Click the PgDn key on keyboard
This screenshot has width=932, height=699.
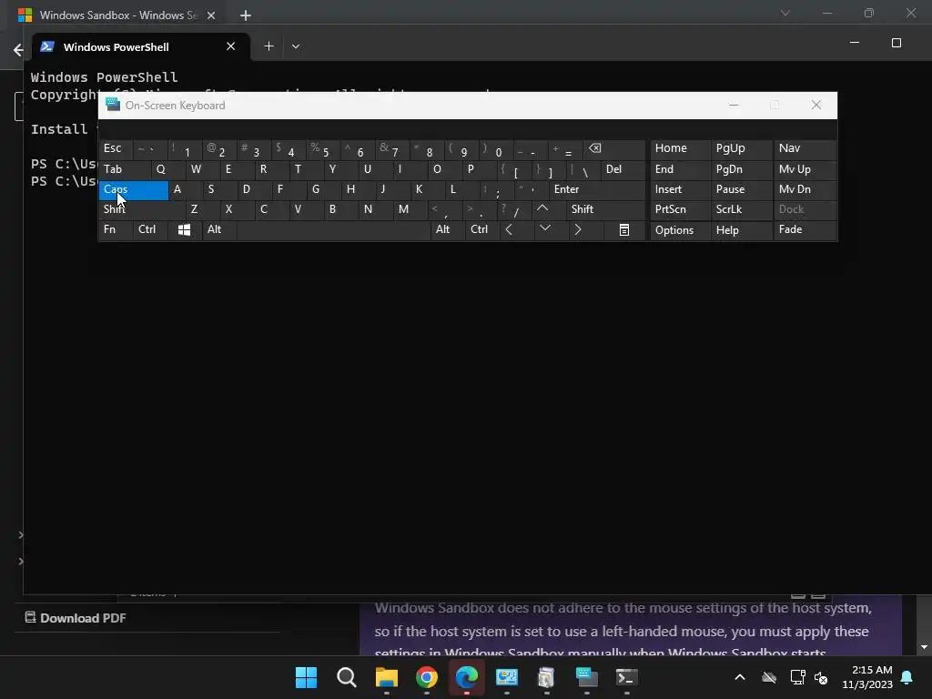click(741, 169)
